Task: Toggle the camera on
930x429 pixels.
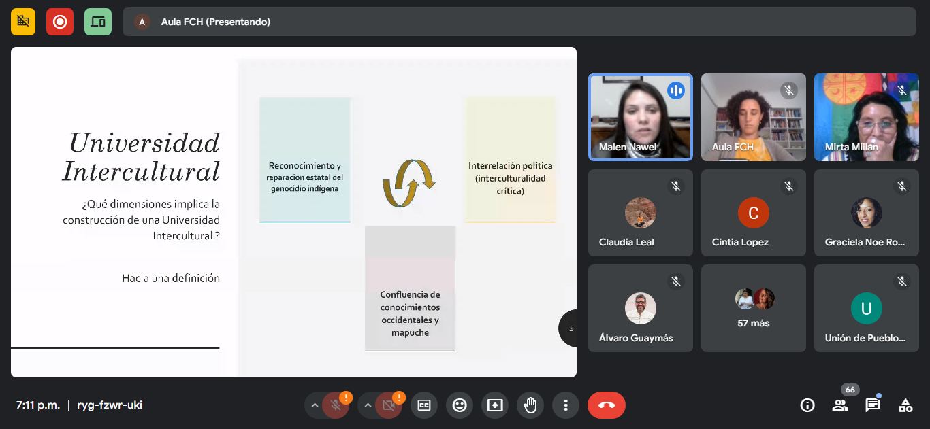Action: pos(388,405)
